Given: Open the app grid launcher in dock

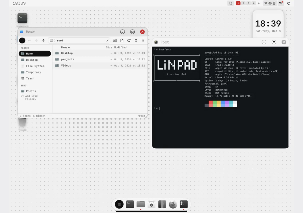Looking at the screenshot, I should point(119,204).
